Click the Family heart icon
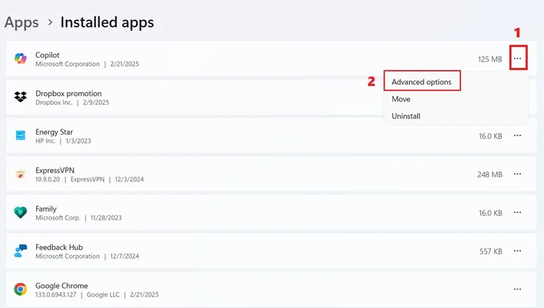Image resolution: width=544 pixels, height=308 pixels. [x=20, y=212]
